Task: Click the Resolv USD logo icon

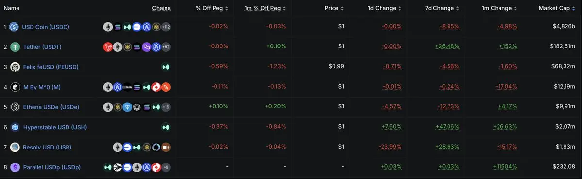Action: [15, 147]
